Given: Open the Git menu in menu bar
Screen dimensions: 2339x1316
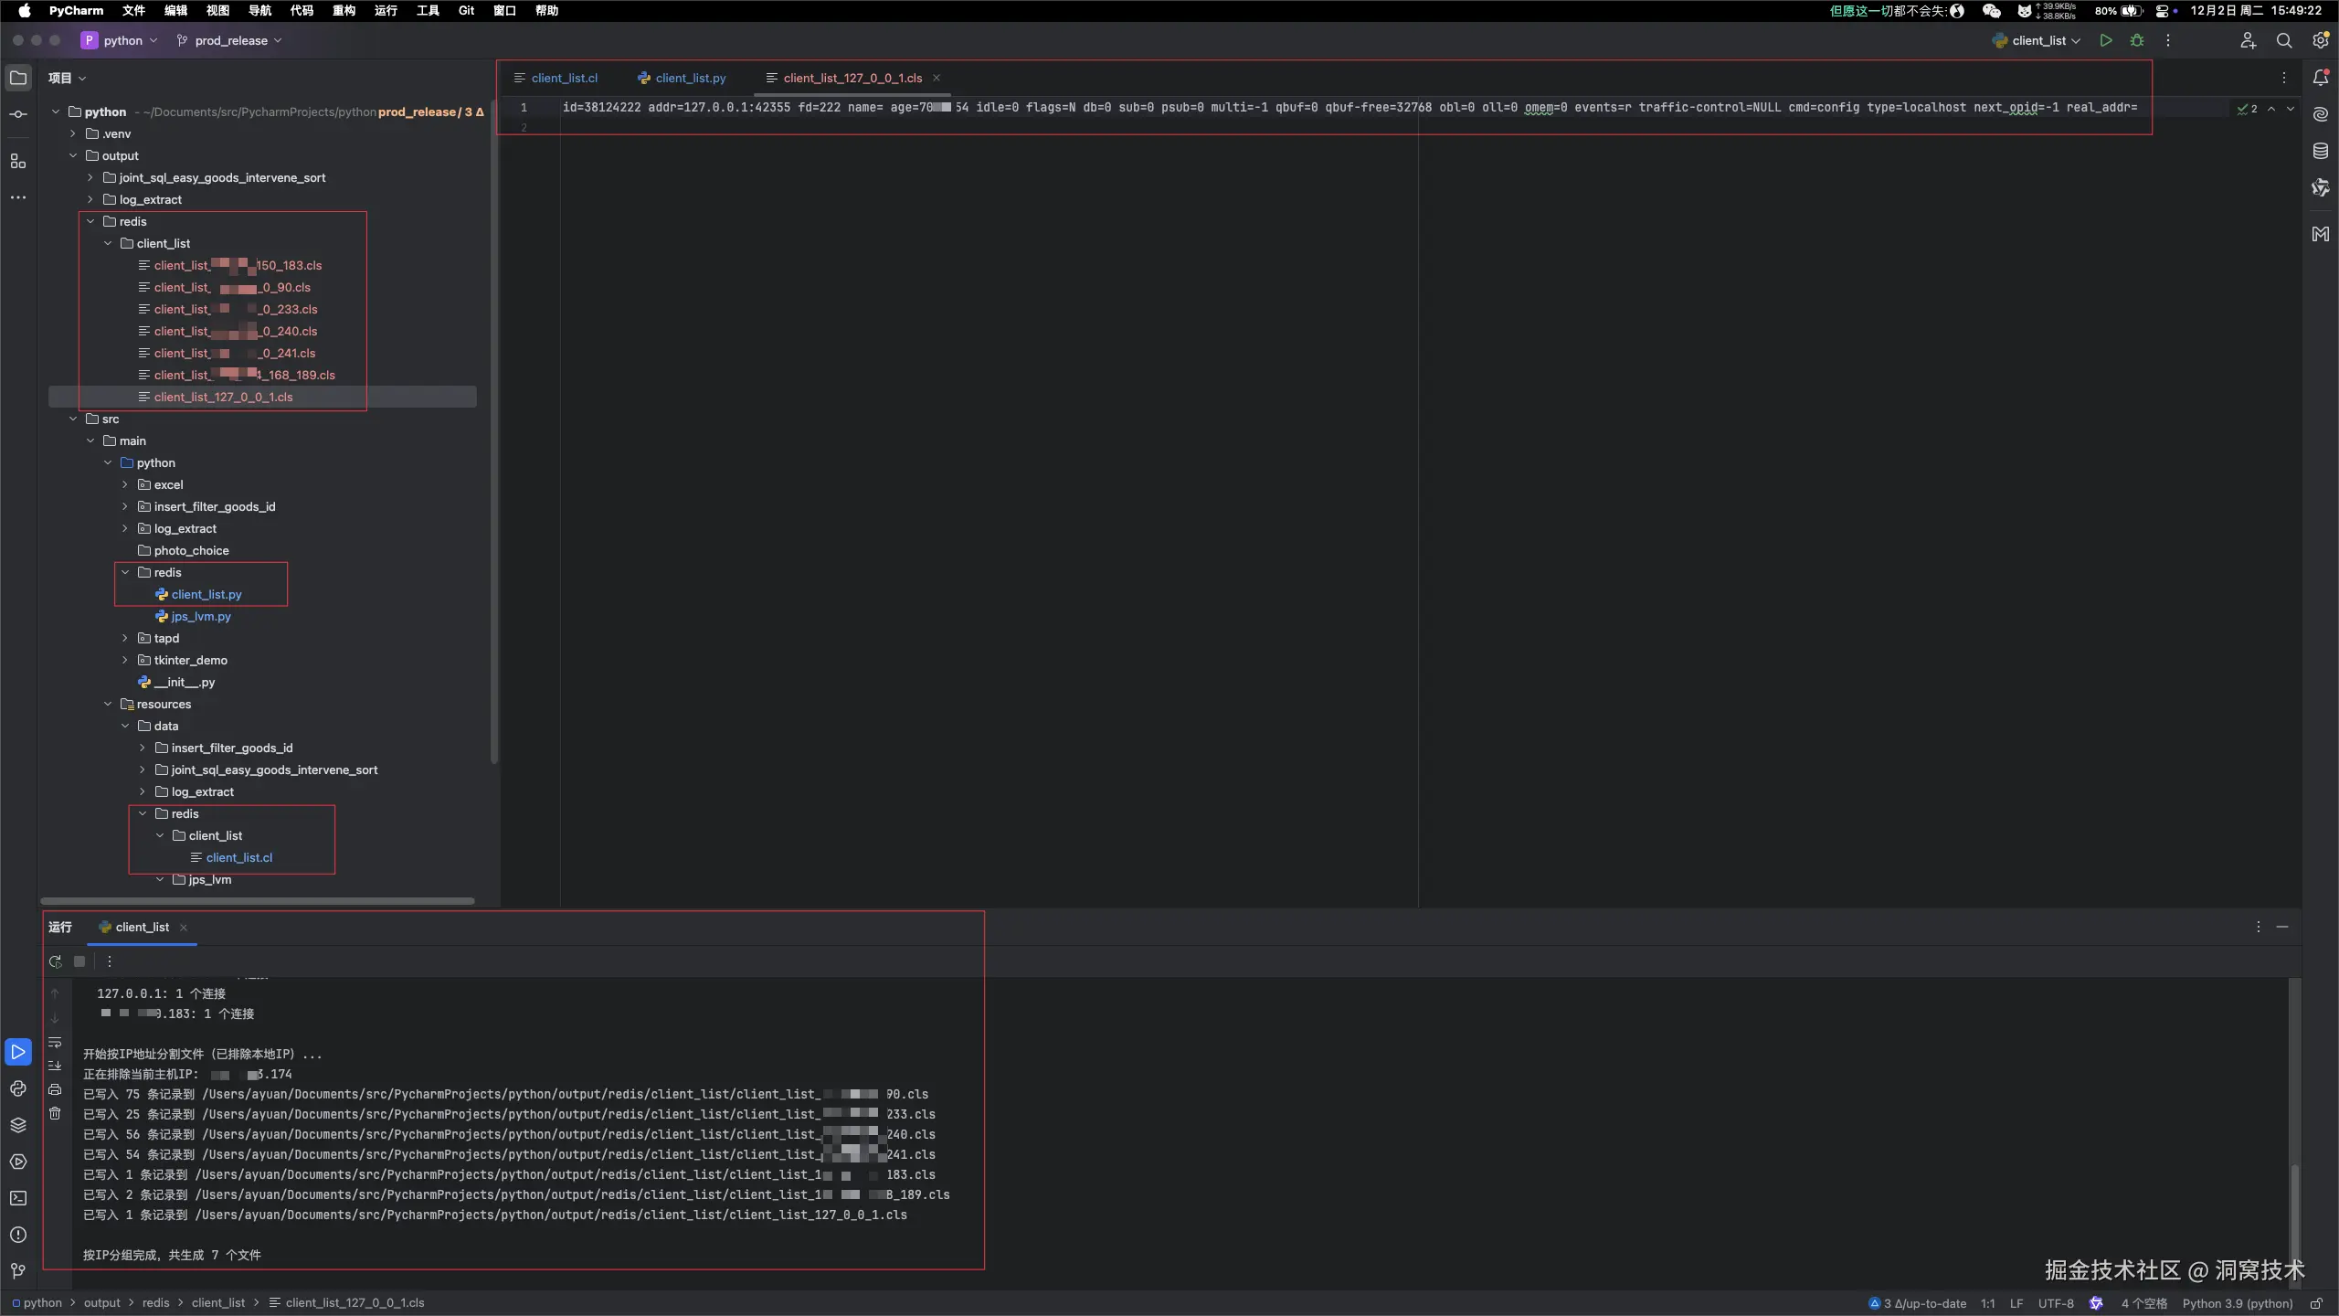Looking at the screenshot, I should coord(466,10).
